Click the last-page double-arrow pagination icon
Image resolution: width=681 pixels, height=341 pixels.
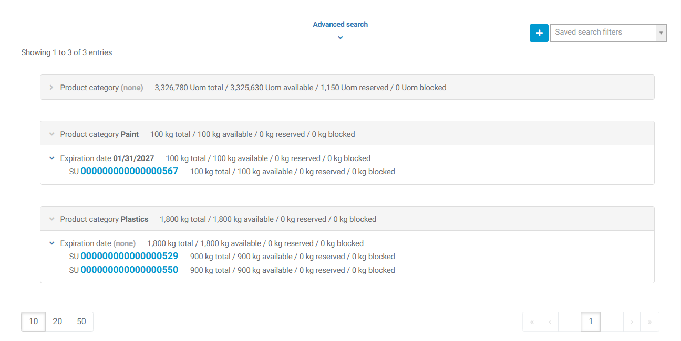(x=649, y=321)
